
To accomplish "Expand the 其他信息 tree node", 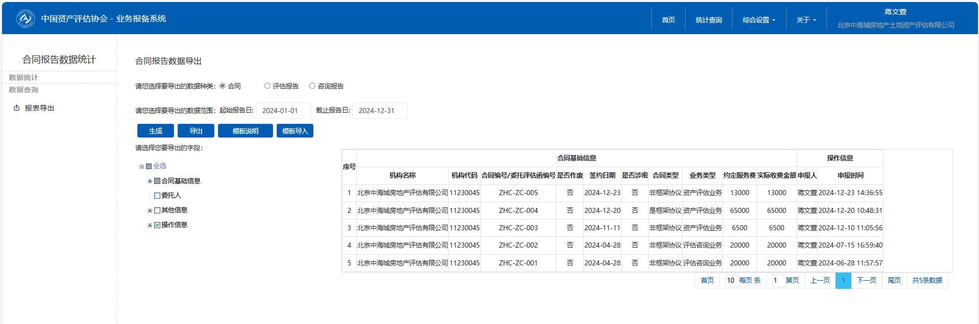I will (150, 210).
